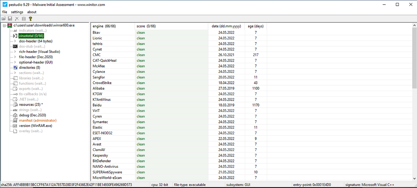Click the document list toolbar icon

point(24,19)
